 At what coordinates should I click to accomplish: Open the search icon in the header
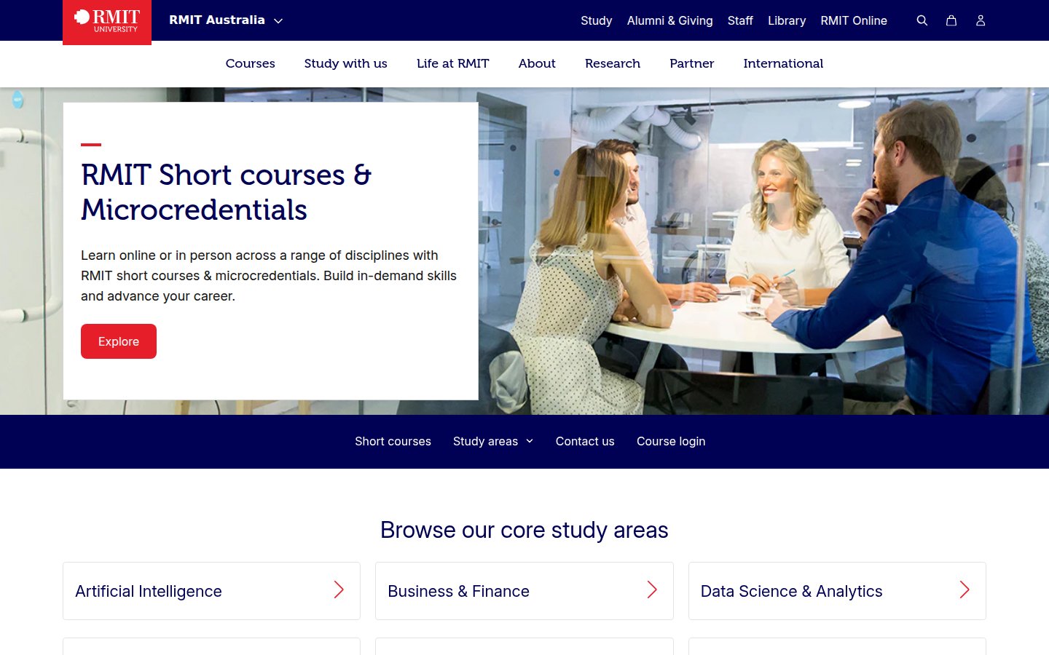(922, 20)
